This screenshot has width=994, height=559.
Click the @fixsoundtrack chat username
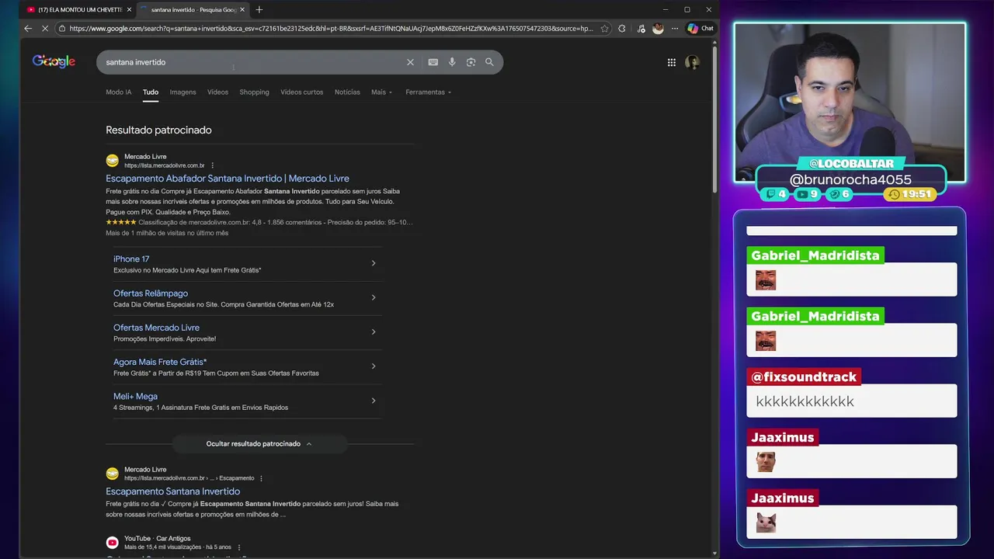(x=804, y=377)
